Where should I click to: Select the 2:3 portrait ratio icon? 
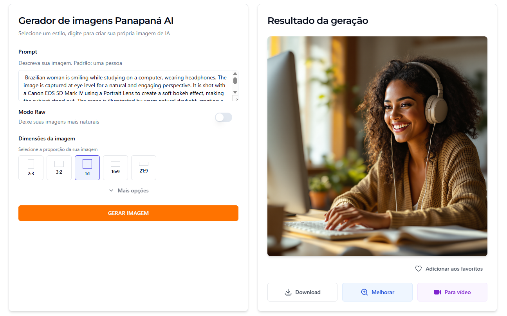coord(31,164)
